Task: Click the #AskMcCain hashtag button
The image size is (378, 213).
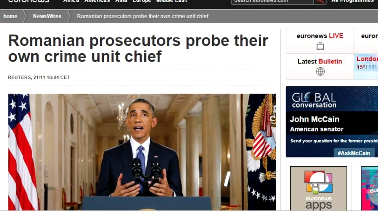Action: click(354, 153)
